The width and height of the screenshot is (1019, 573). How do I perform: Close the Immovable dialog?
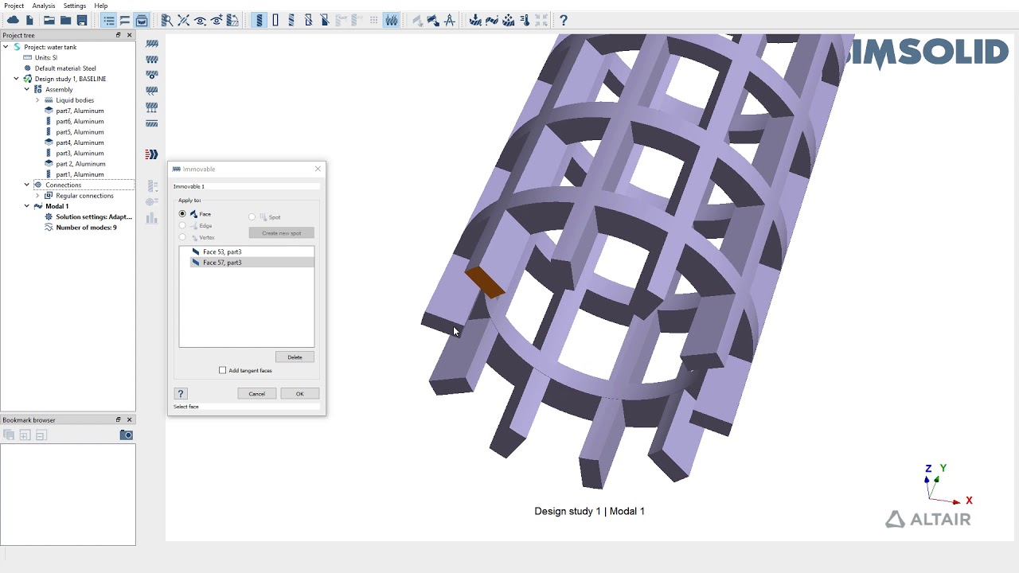point(318,169)
